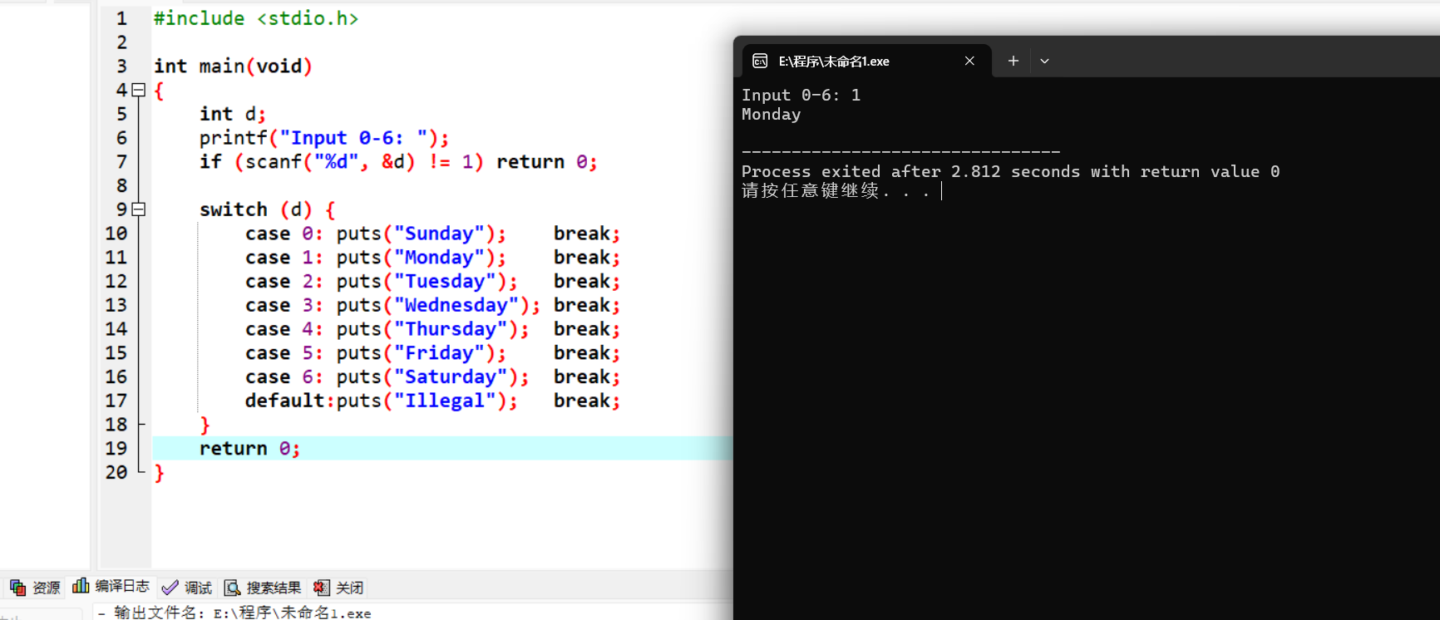Click the "Illegal" string in default case
1440x620 pixels.
click(x=445, y=401)
